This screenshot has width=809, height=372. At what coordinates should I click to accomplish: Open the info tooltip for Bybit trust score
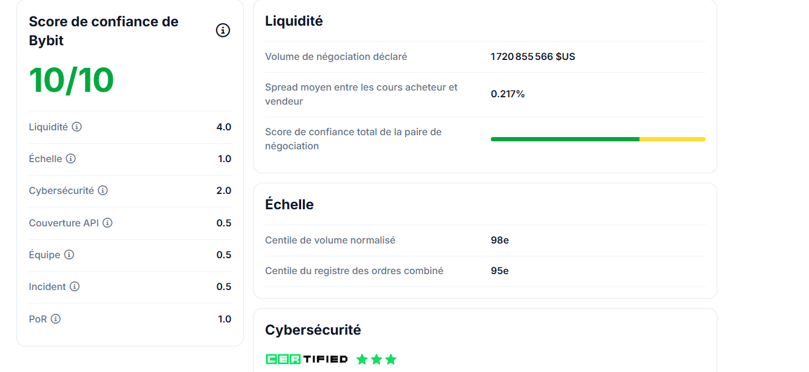click(223, 30)
